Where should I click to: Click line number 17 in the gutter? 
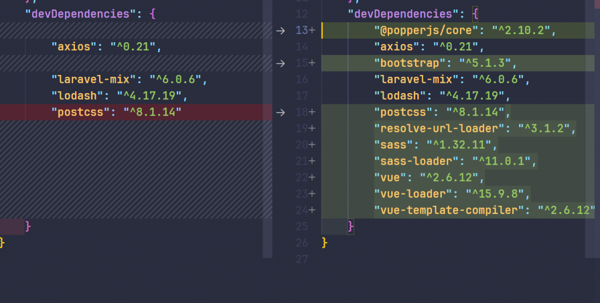302,96
